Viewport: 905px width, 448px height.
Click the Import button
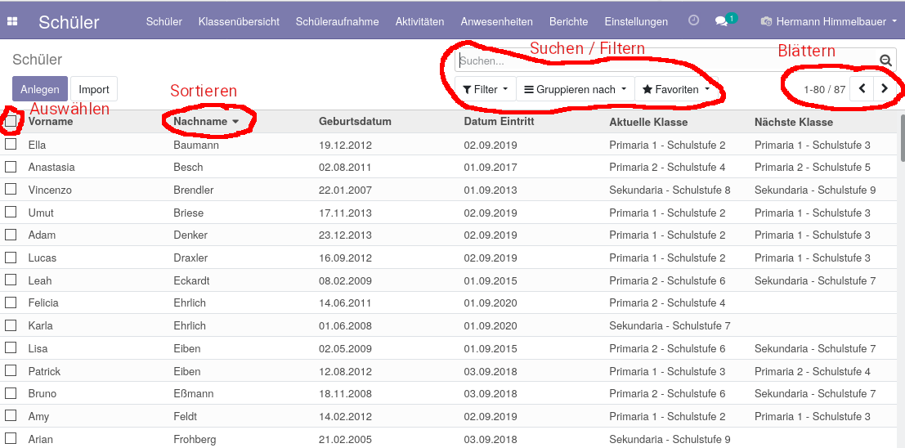point(94,89)
